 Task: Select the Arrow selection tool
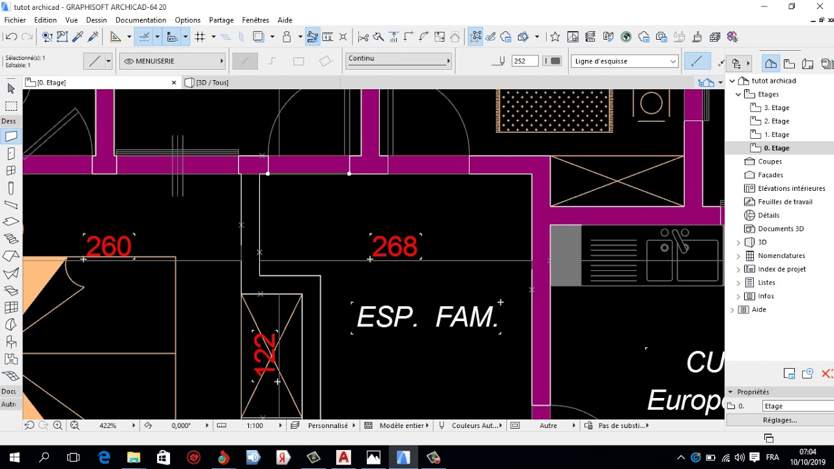pyautogui.click(x=11, y=89)
